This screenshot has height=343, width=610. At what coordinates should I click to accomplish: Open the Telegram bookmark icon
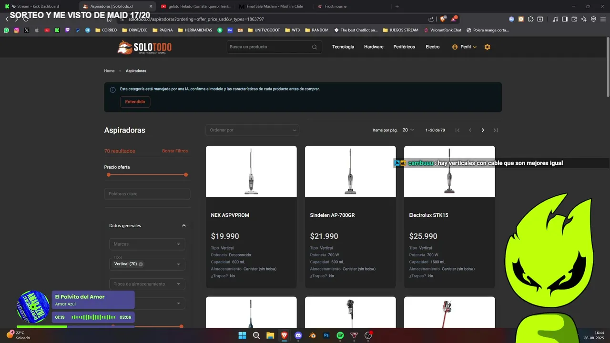88,30
